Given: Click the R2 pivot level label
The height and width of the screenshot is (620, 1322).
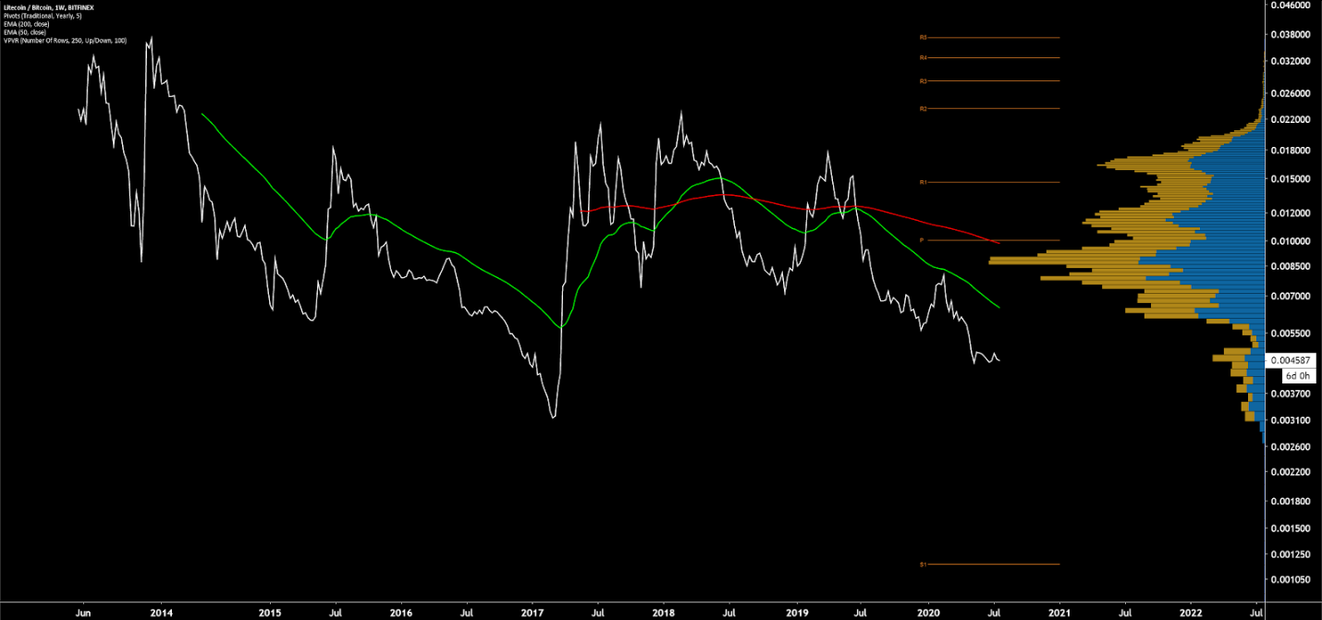Looking at the screenshot, I should pyautogui.click(x=923, y=109).
